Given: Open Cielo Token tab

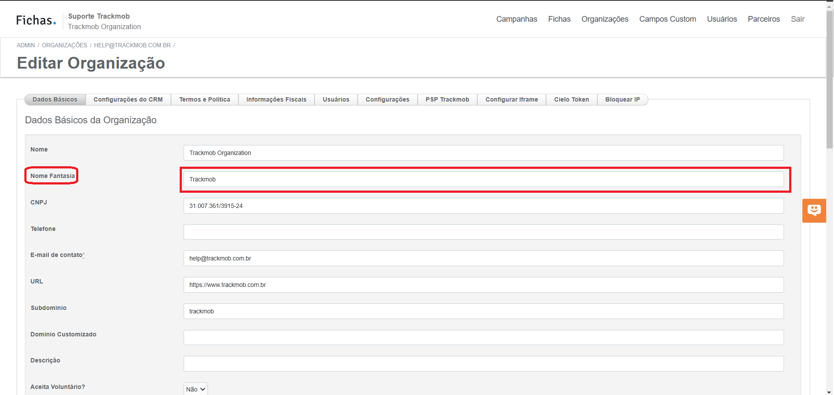Looking at the screenshot, I should [571, 99].
